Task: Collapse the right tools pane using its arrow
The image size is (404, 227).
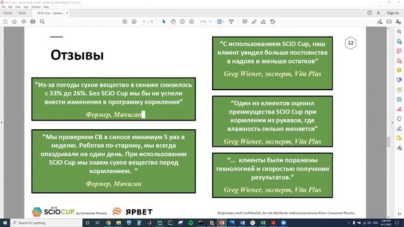Action: coord(393,123)
